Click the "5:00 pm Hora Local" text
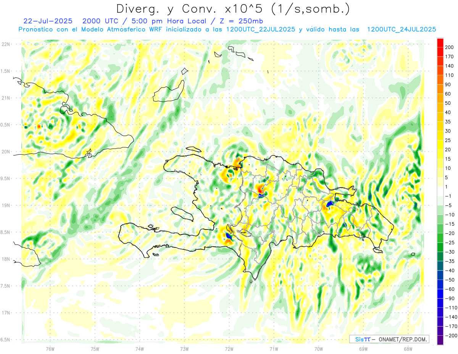Screen dimensions: 458x354 tap(168, 21)
